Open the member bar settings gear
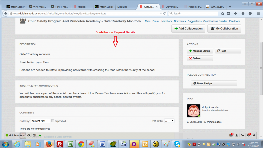 (29, 135)
